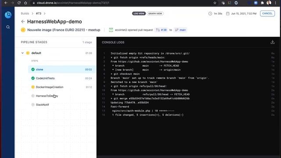Click the '1 file changed' log line
Image resolution: width=281 pixels, height=158 pixels.
pos(148,115)
